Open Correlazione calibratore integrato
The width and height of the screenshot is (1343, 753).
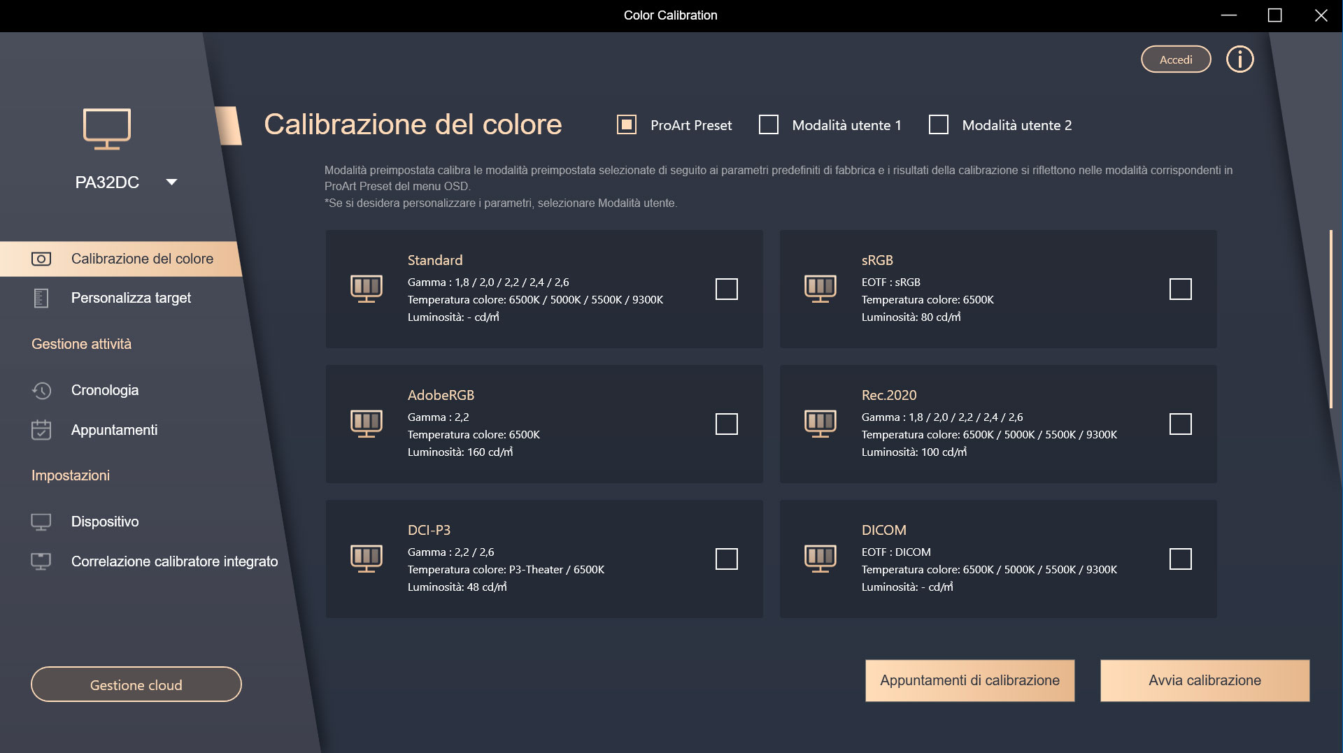click(x=174, y=561)
